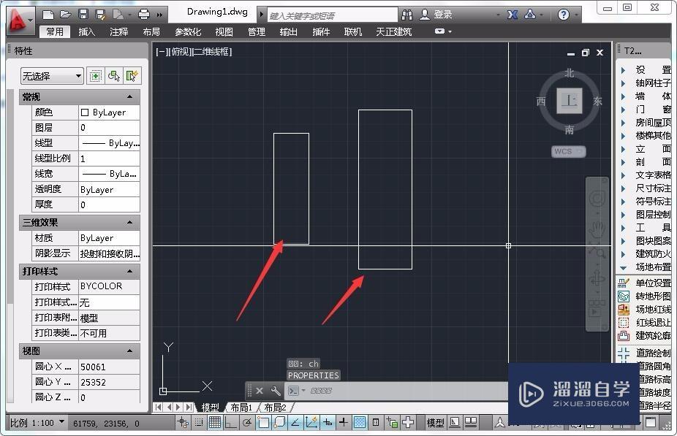Toggle Object Snap in status bar
This screenshot has width=677, height=436.
point(263,423)
